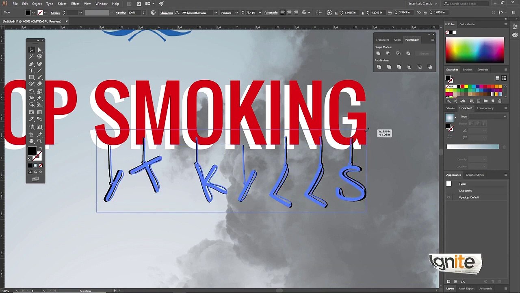Click the Unite shape mode in Pathfinder

(x=378, y=54)
